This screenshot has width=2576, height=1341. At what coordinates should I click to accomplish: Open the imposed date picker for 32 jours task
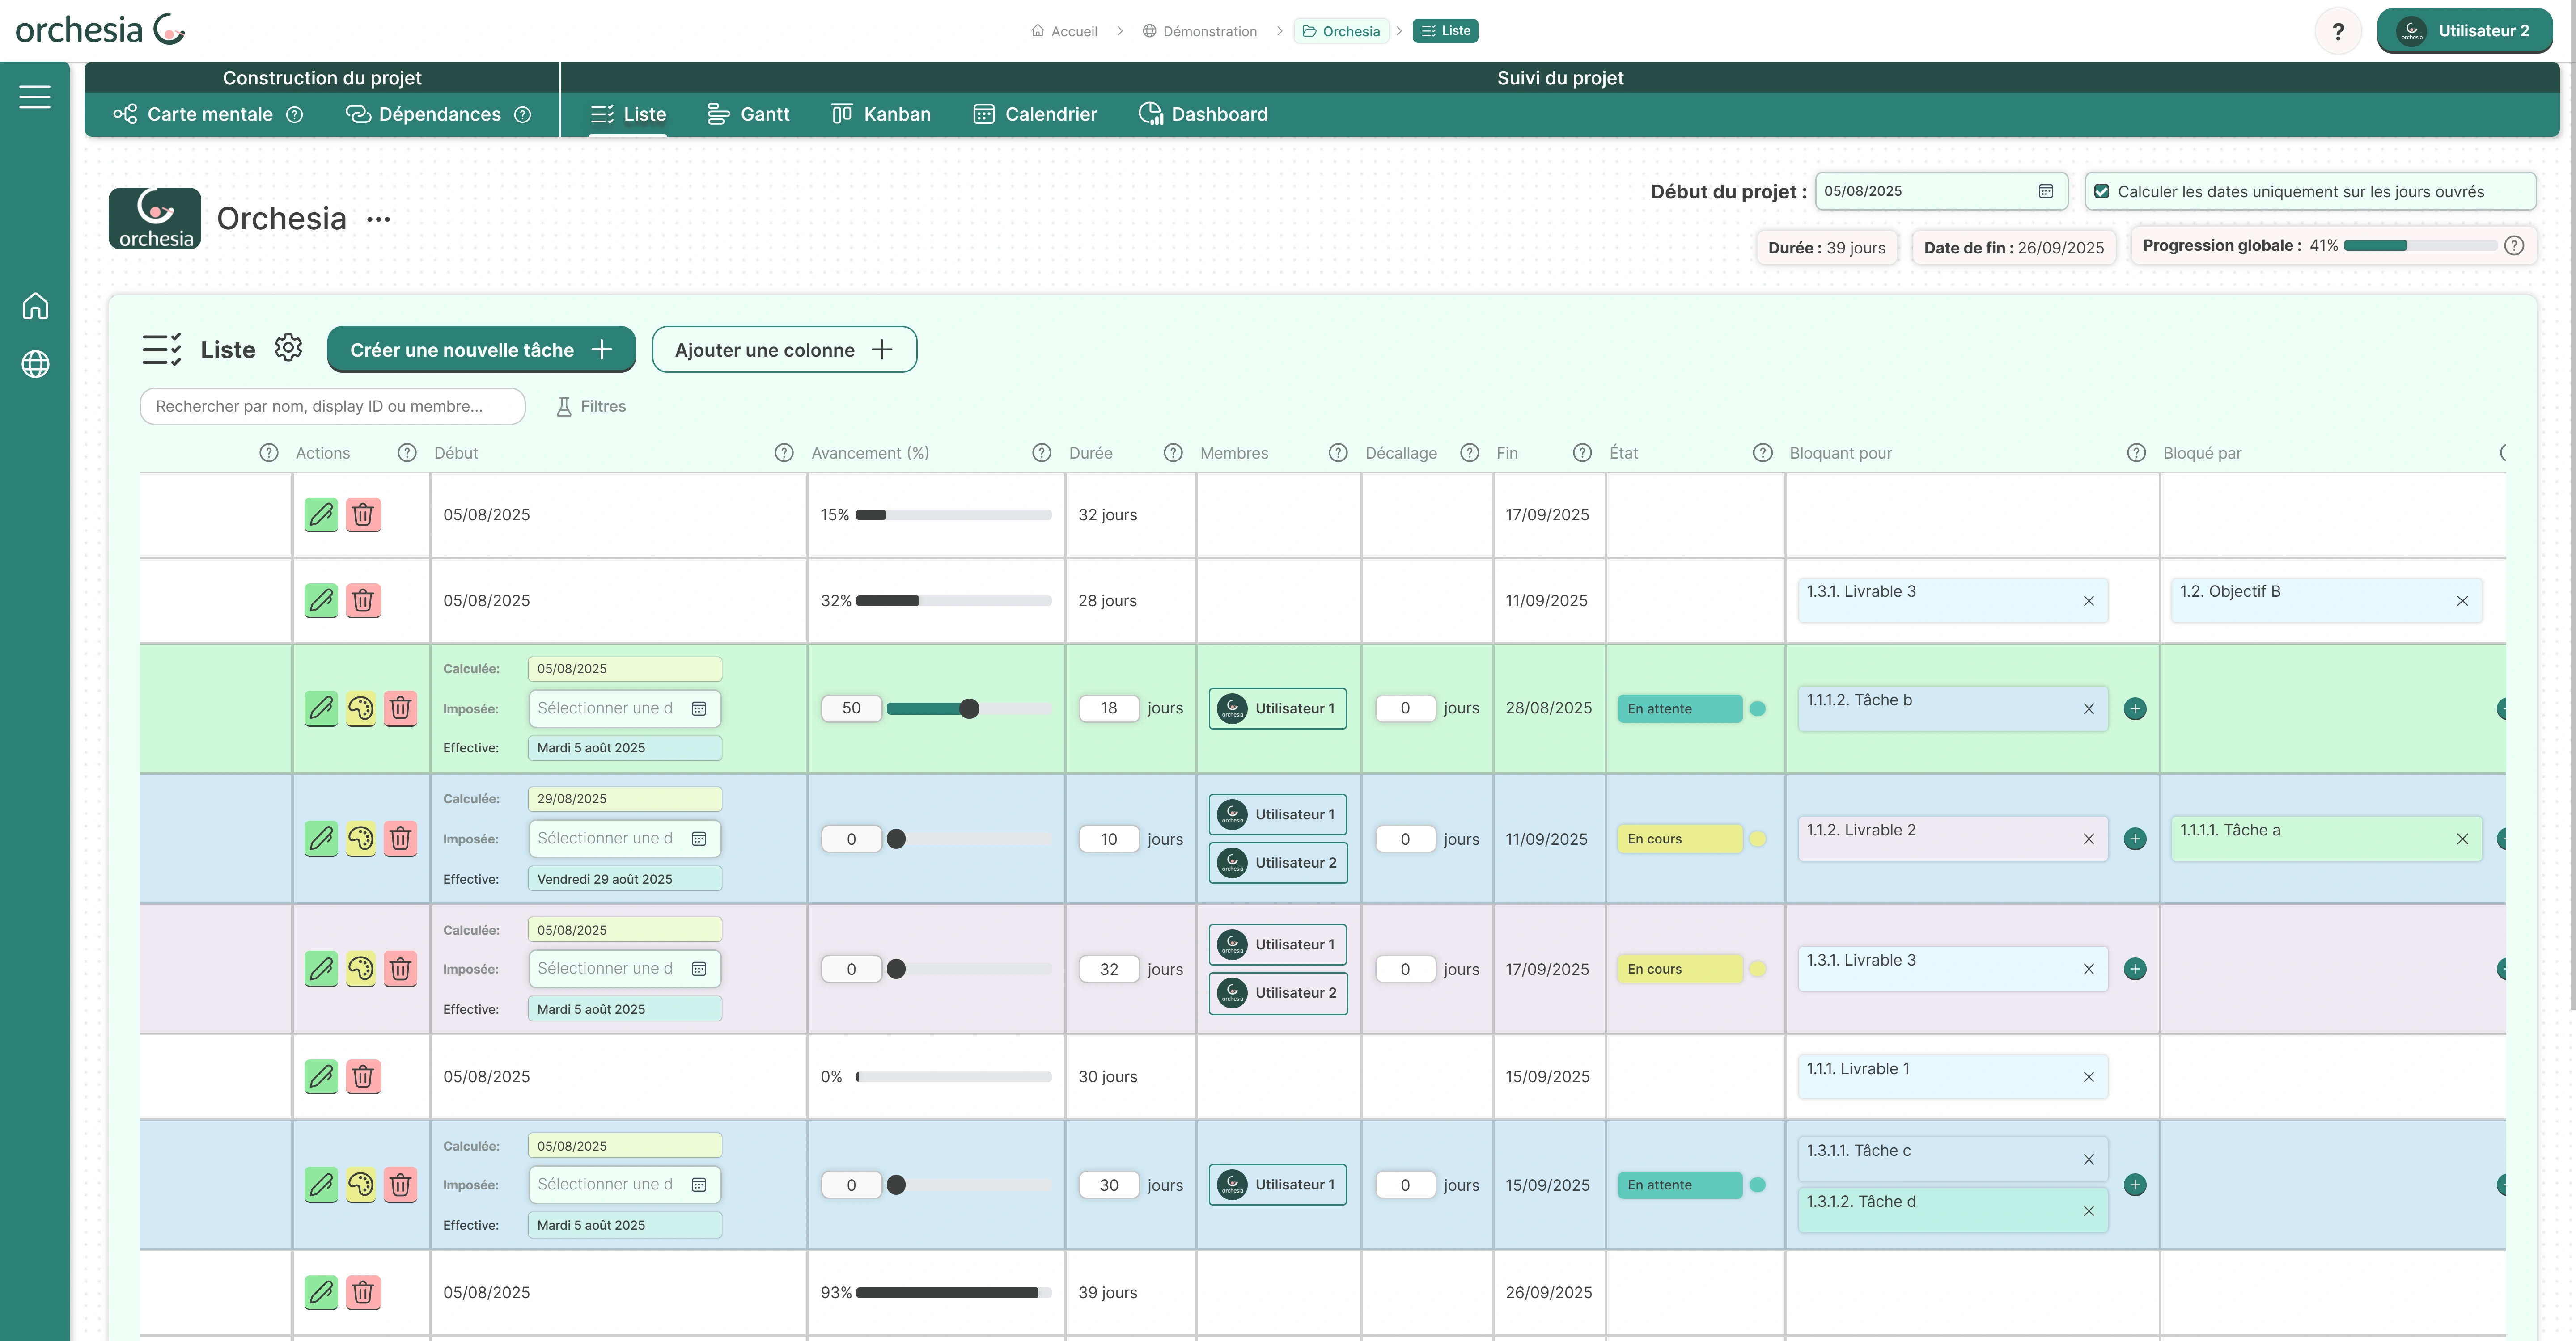[699, 968]
